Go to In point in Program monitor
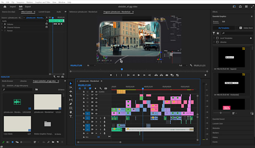The width and height of the screenshot is (255, 148). (x=128, y=75)
